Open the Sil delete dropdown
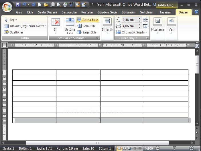Screen dimensions: 201x151 (x=56, y=26)
